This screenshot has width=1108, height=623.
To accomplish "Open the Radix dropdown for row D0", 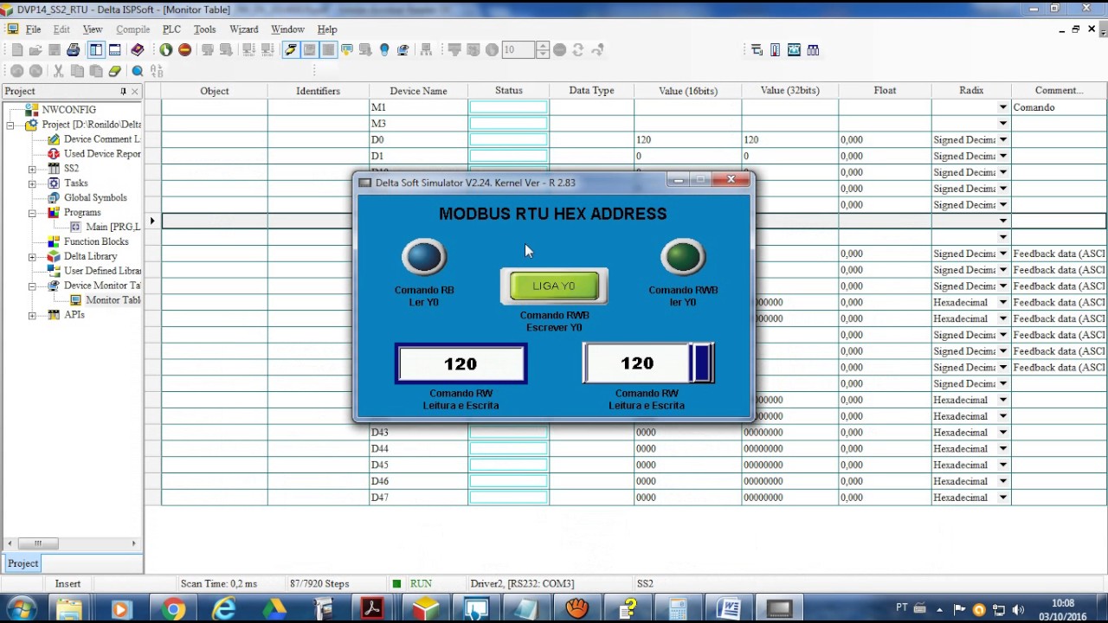I will point(1002,139).
